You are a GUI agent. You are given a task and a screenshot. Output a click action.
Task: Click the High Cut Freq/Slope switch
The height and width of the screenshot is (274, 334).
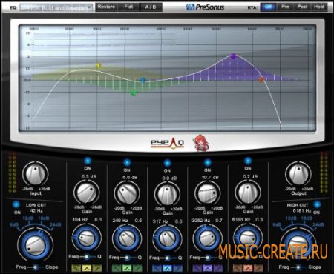point(298,267)
